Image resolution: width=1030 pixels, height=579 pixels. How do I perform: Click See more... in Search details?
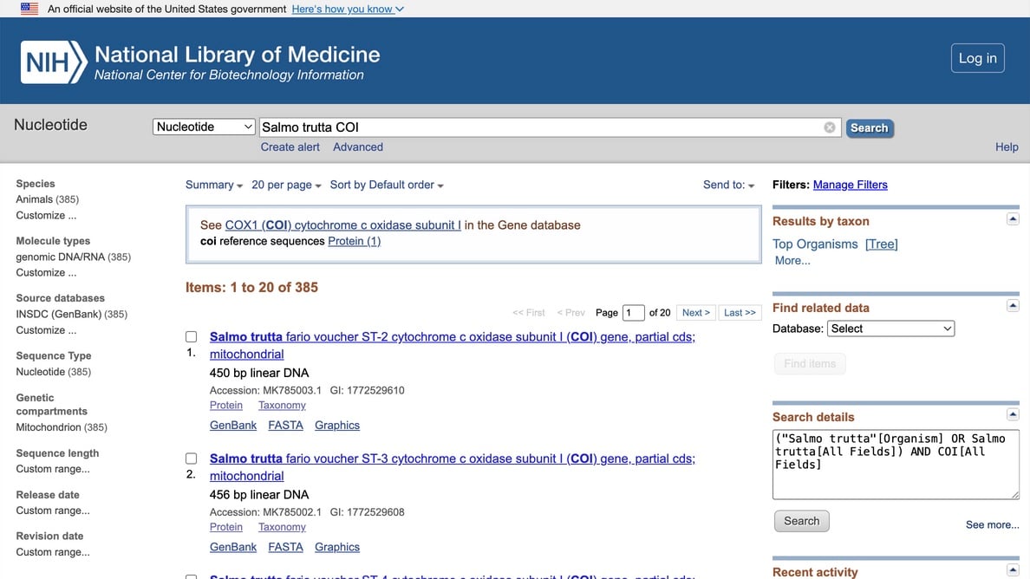point(992,524)
